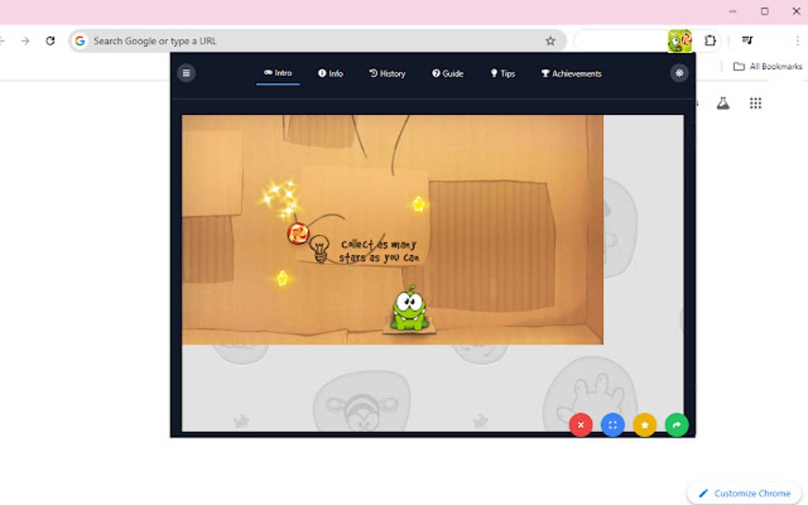The image size is (808, 505).
Task: Go forward in browser history
Action: (x=25, y=40)
